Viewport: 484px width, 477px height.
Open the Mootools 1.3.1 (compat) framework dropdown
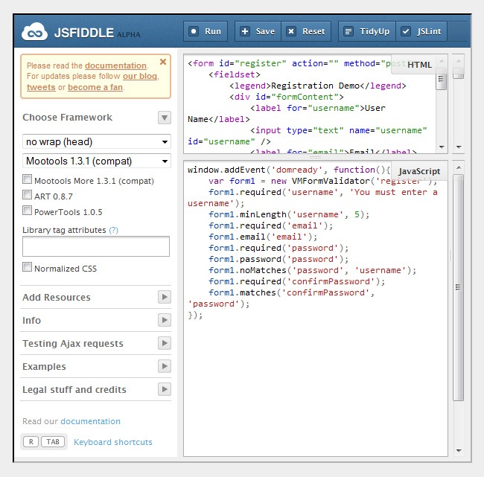(97, 161)
